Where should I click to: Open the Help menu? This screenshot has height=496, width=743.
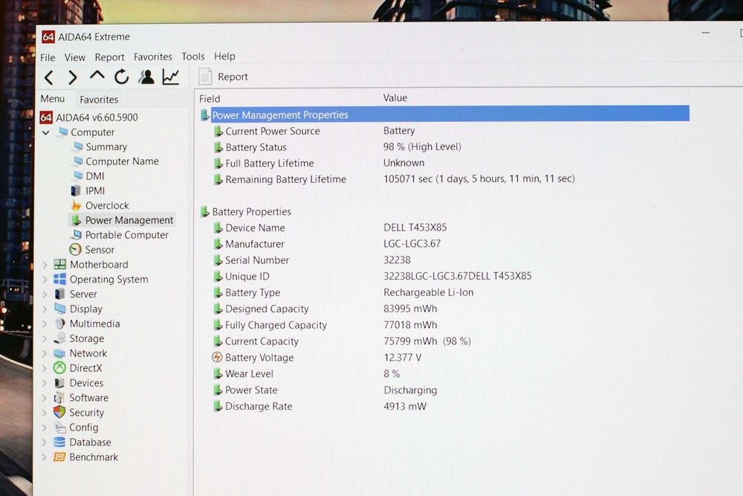(224, 56)
